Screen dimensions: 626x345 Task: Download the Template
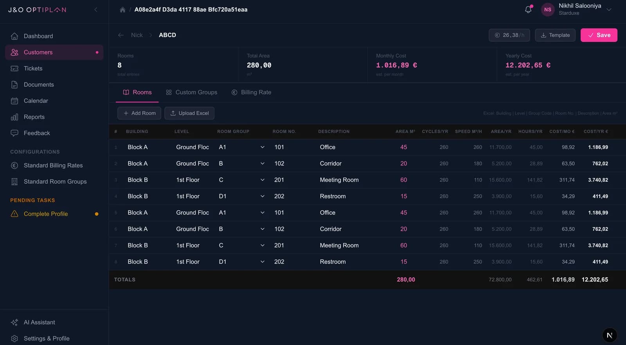click(x=555, y=35)
